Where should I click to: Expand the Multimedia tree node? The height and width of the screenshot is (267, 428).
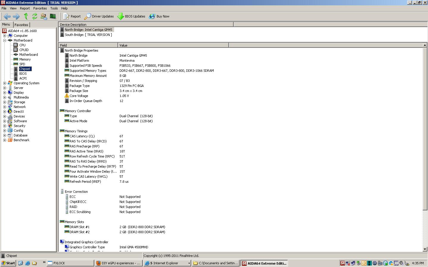4,97
